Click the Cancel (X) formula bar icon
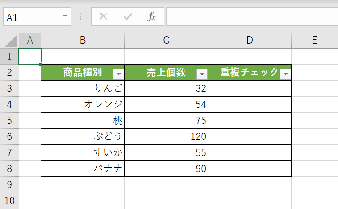The image size is (338, 209). coord(104,17)
